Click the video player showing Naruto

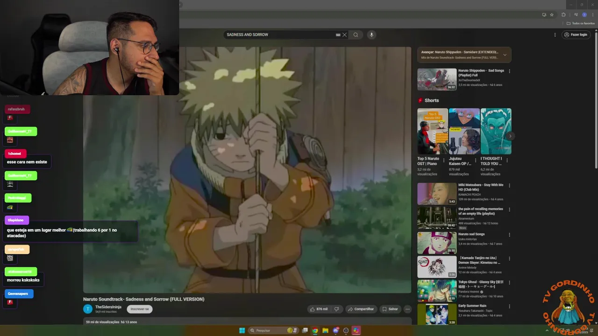247,170
